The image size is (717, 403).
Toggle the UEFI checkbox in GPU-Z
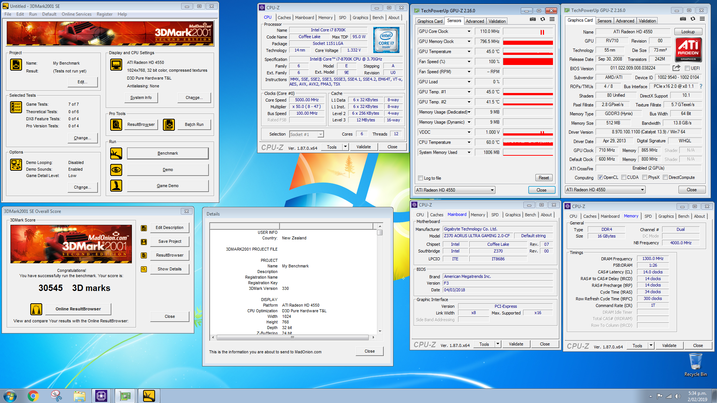pos(687,68)
